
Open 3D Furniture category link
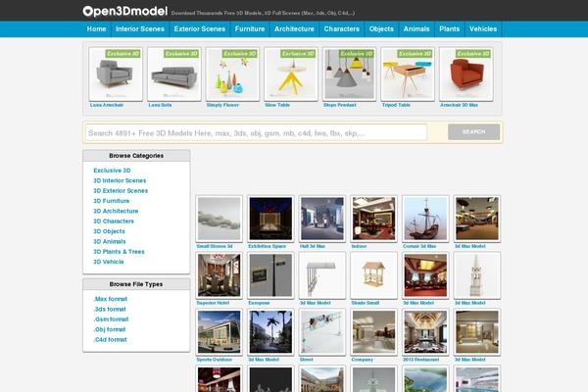click(111, 201)
